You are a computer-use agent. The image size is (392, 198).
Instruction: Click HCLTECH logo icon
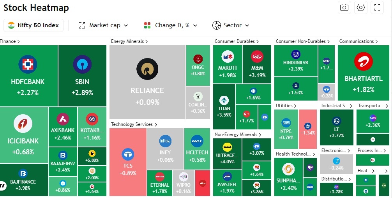[x=197, y=141]
